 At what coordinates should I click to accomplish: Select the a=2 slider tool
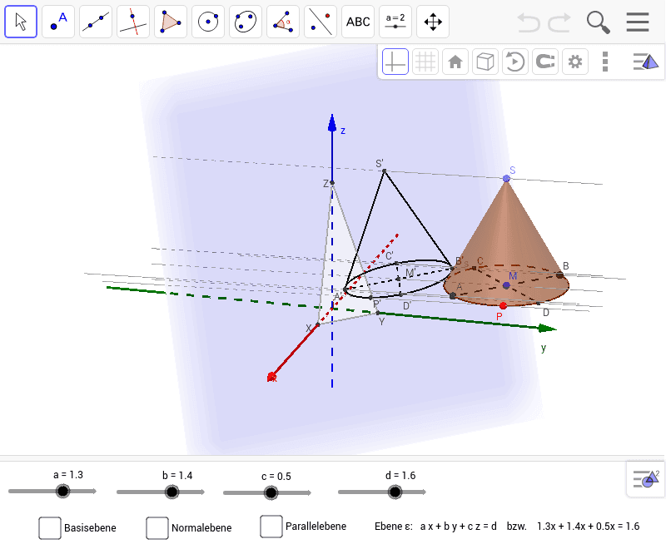pyautogui.click(x=395, y=22)
